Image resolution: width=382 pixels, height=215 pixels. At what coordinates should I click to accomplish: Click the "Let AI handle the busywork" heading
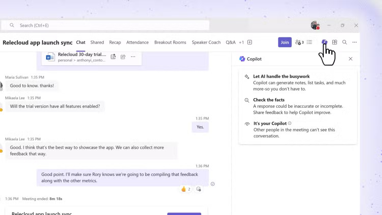pyautogui.click(x=281, y=76)
